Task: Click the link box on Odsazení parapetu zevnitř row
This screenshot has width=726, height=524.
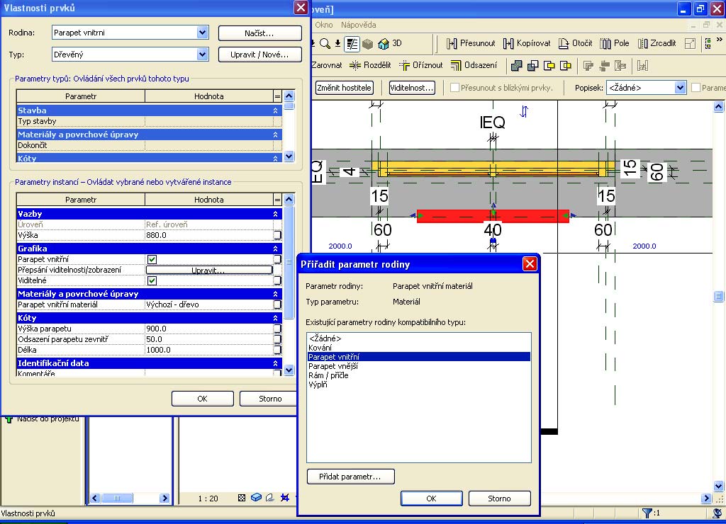Action: coord(277,339)
